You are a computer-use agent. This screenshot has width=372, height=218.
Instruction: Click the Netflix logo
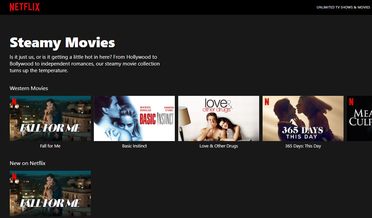pos(24,7)
